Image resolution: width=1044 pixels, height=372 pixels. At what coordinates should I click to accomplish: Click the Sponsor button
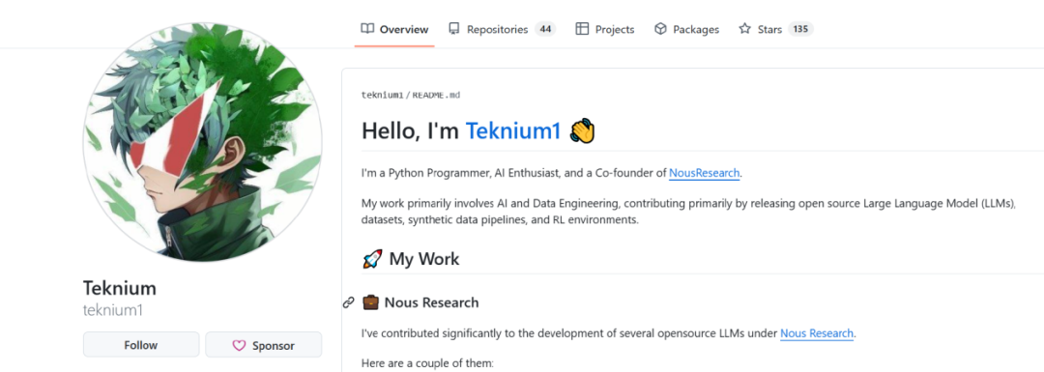coord(263,345)
